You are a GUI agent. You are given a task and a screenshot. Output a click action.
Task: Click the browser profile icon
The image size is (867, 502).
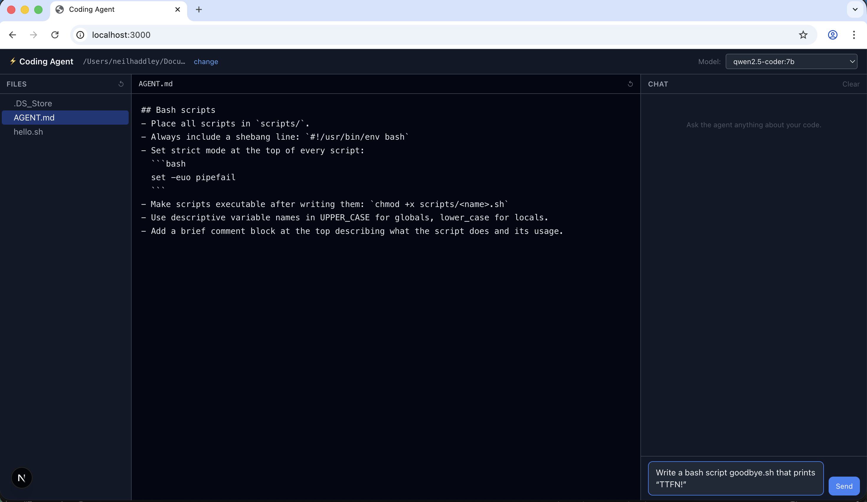pyautogui.click(x=832, y=35)
